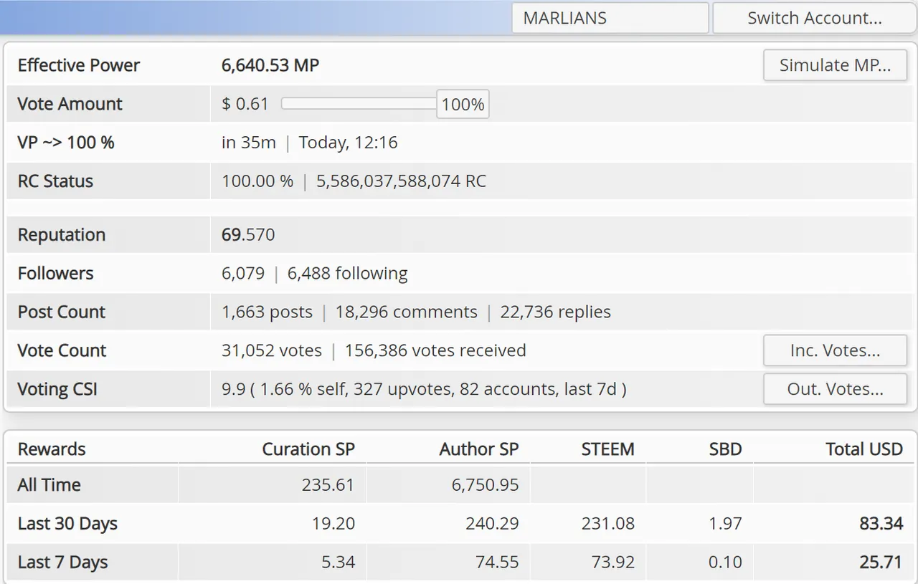Click the 100% vote weight handle

pyautogui.click(x=463, y=104)
